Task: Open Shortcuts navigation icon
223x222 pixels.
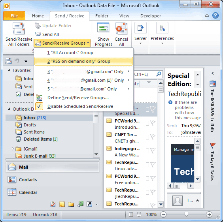Action: click(89, 204)
